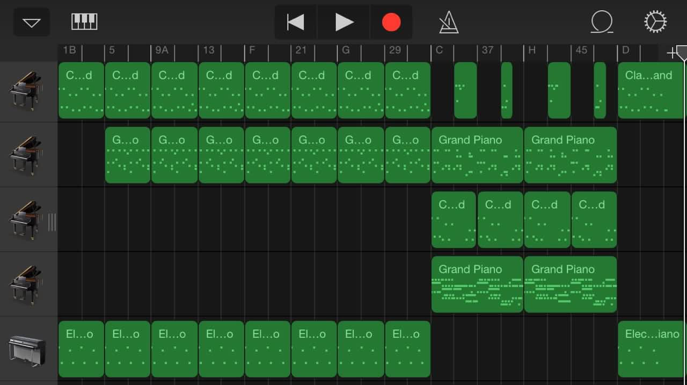This screenshot has height=385, width=687.
Task: Select the Elec...iano region at section D
Action: click(649, 350)
